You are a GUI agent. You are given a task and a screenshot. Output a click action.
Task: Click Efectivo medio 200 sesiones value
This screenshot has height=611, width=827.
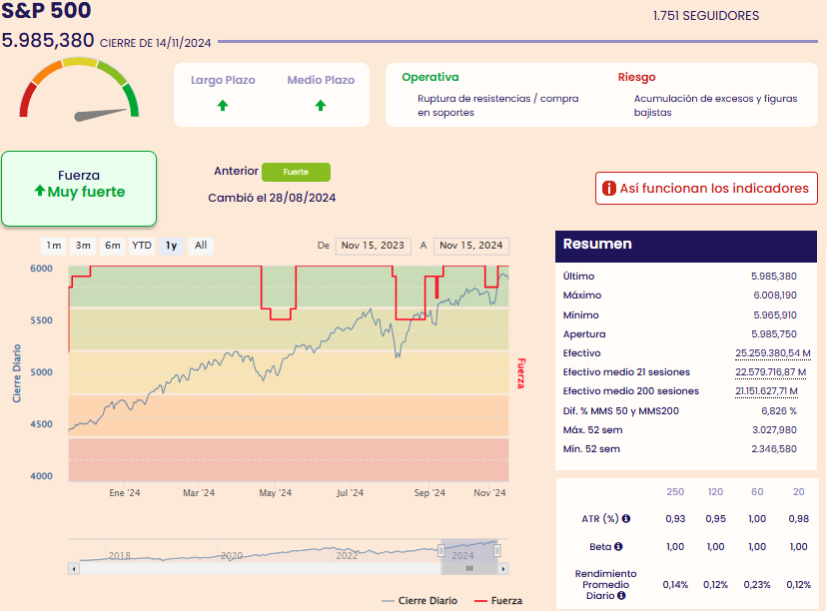[x=766, y=391]
